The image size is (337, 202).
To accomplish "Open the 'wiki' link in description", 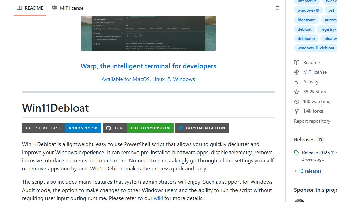I will coord(158,198).
